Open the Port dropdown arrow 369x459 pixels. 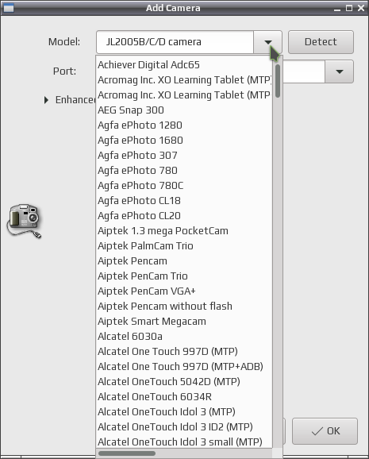pos(339,71)
